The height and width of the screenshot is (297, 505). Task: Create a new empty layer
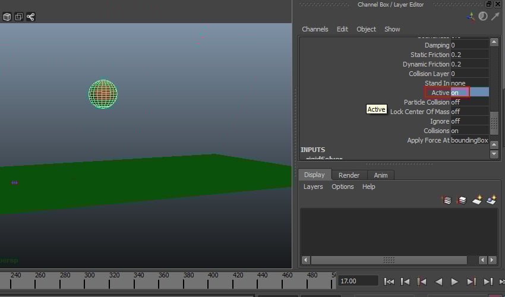click(x=477, y=200)
